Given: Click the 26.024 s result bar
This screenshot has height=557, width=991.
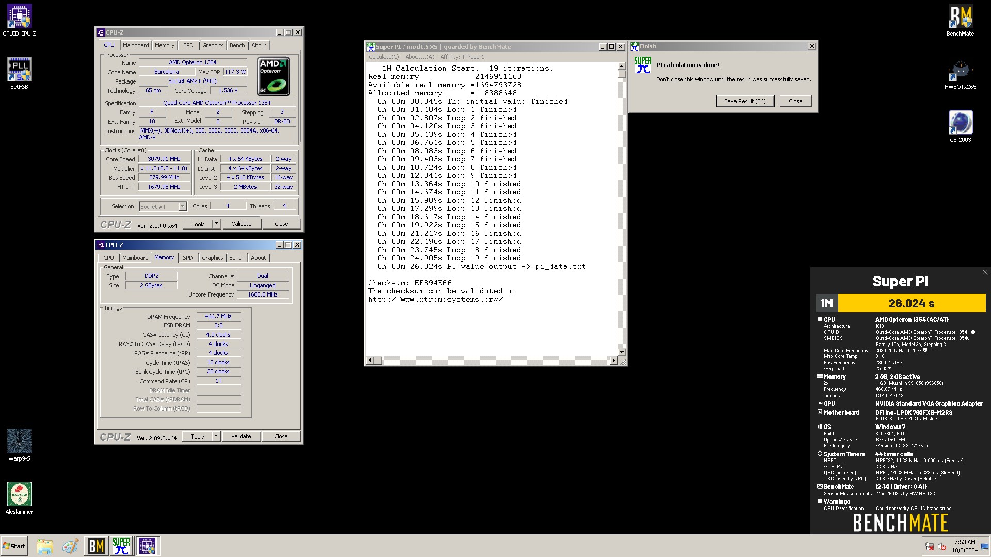Looking at the screenshot, I should [912, 303].
